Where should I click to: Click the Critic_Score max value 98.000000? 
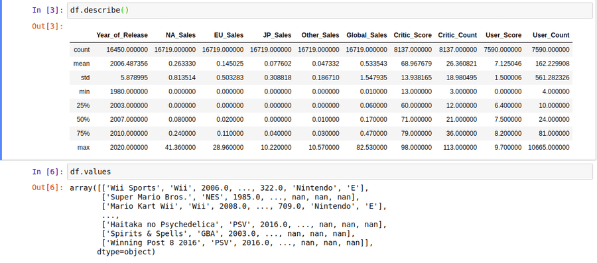[x=417, y=147]
